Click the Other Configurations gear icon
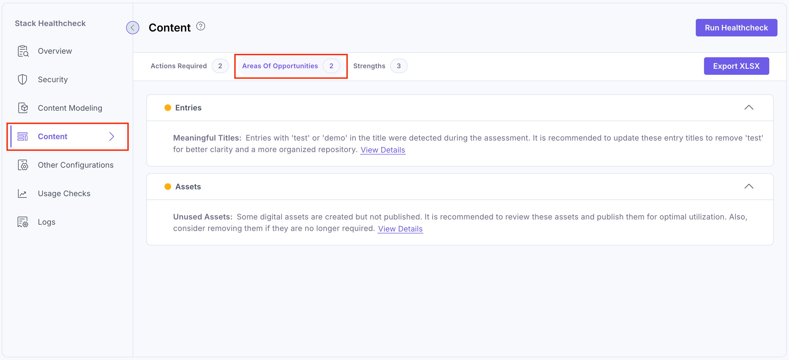Image resolution: width=789 pixels, height=360 pixels. 23,165
